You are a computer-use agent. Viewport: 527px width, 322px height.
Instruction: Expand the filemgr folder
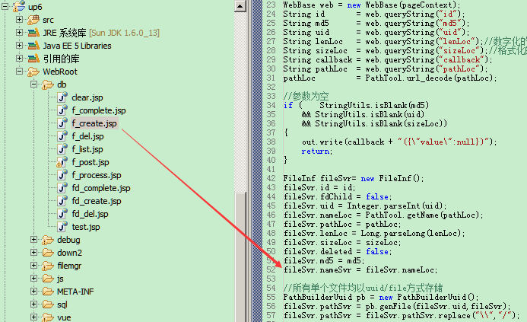[x=33, y=265]
